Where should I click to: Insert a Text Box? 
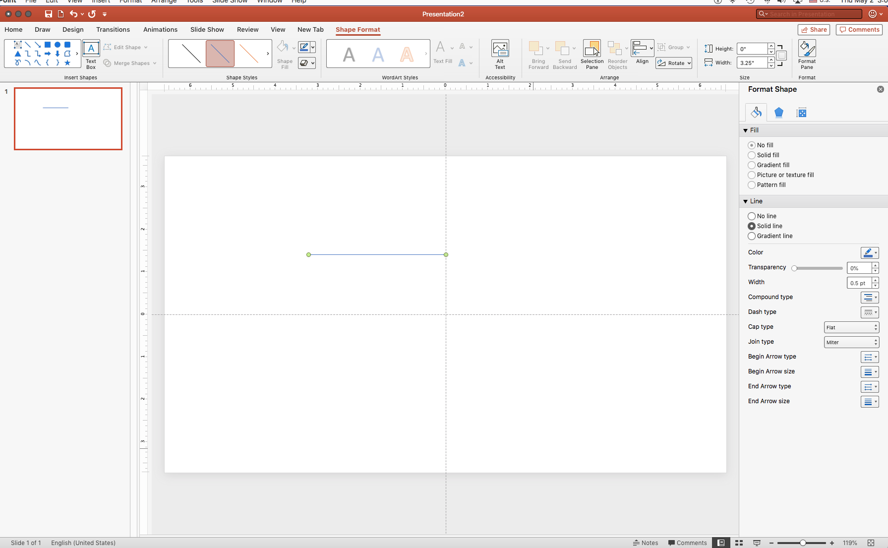[91, 55]
